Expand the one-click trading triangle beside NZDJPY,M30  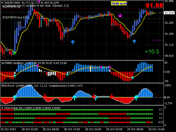[2, 3]
